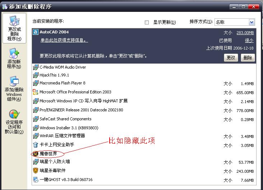Viewport: 263px width, 190px height.
Task: Click the 卡卡上网安全助手 trash-can icon
Action: point(36,145)
